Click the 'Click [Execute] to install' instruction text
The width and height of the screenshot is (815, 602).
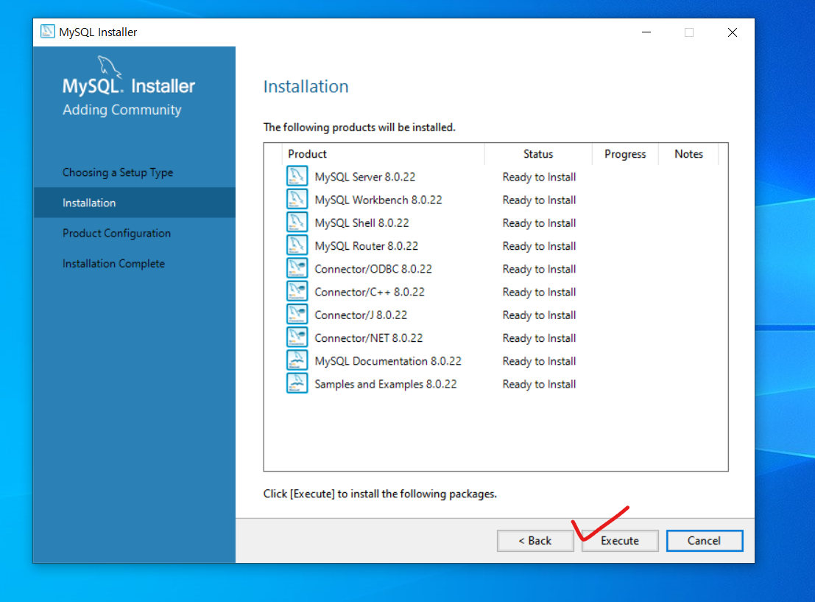[380, 494]
